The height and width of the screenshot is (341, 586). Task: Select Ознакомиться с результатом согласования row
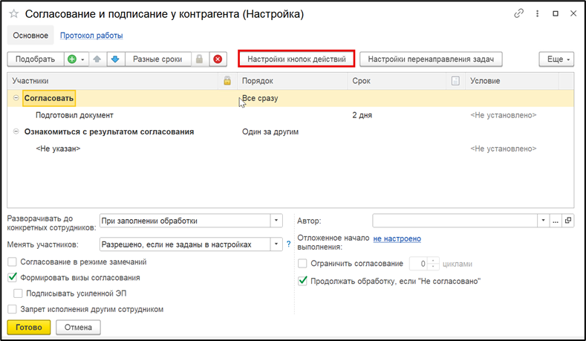tap(290, 131)
